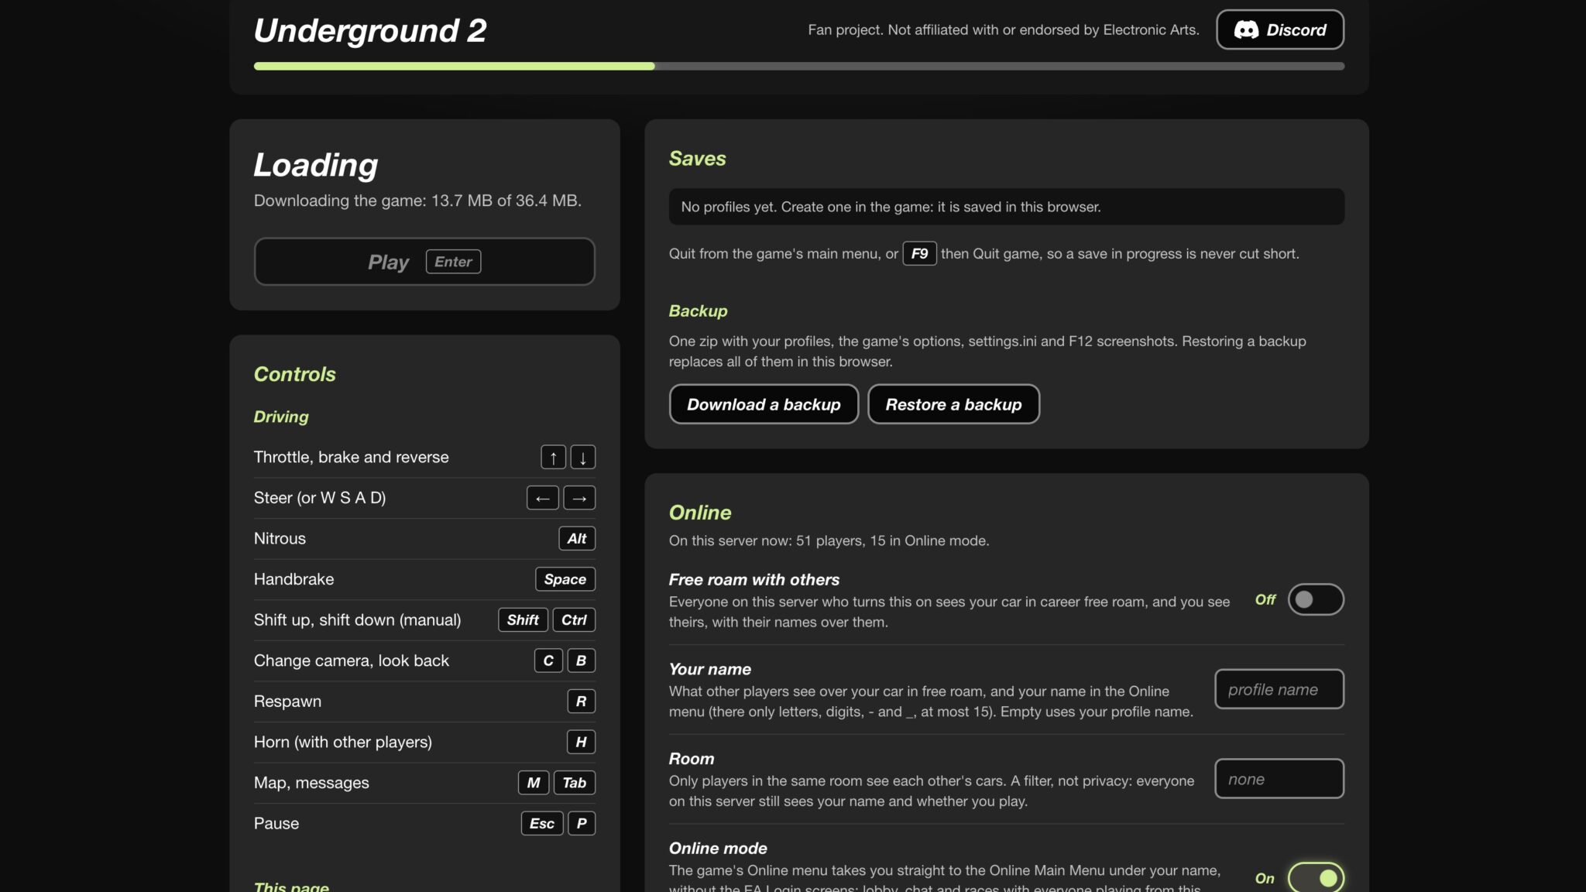Click the R key for Respawn

pos(581,702)
